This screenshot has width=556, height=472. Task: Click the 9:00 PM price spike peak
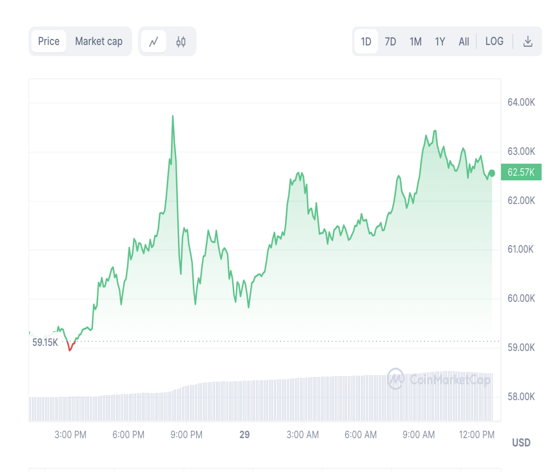click(173, 116)
